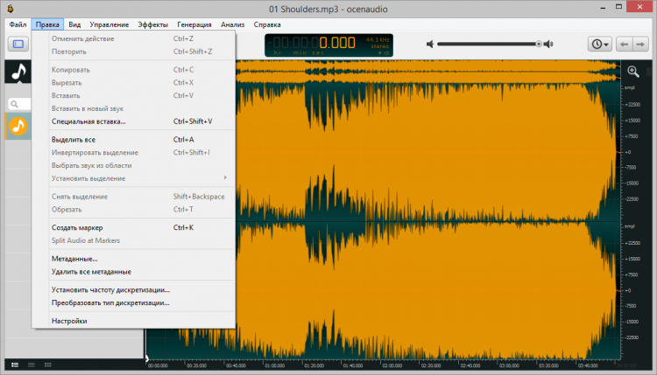
Task: Click the speaker volume icon
Action: click(430, 44)
